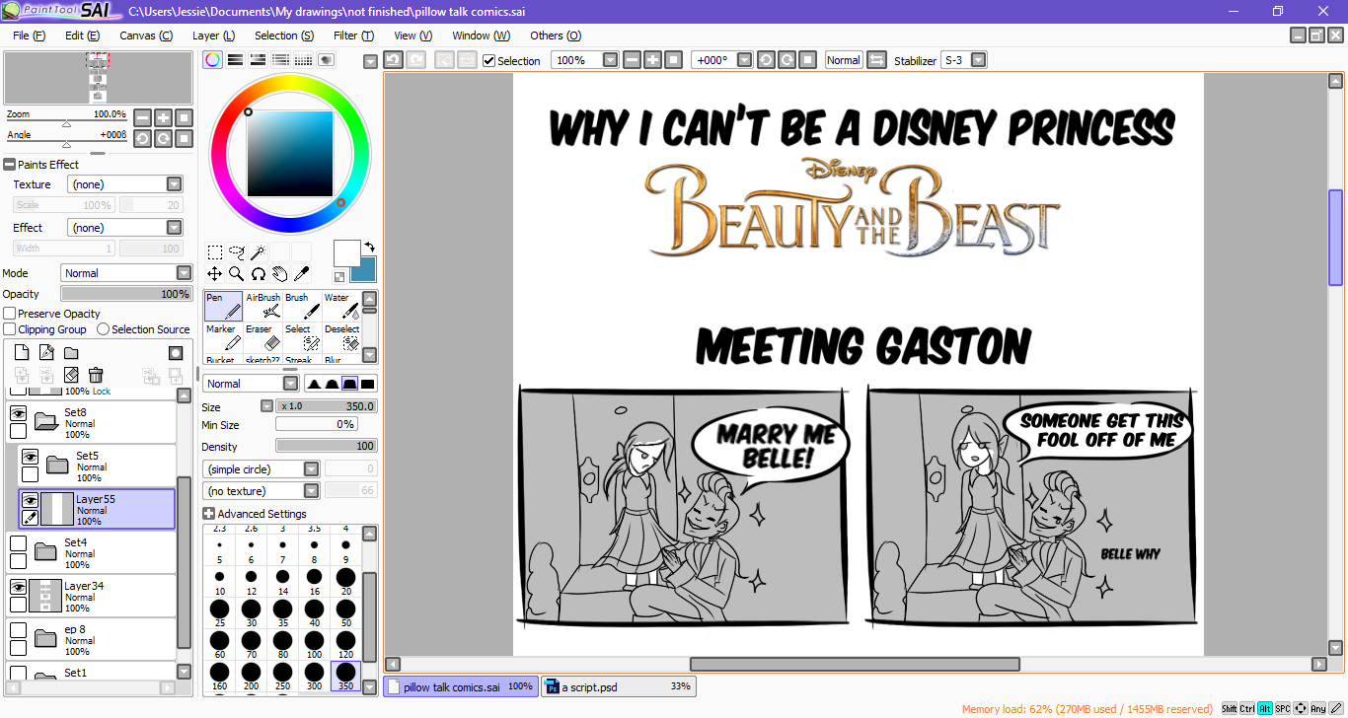1348x718 pixels.
Task: Open the Layer menu
Action: [x=213, y=36]
